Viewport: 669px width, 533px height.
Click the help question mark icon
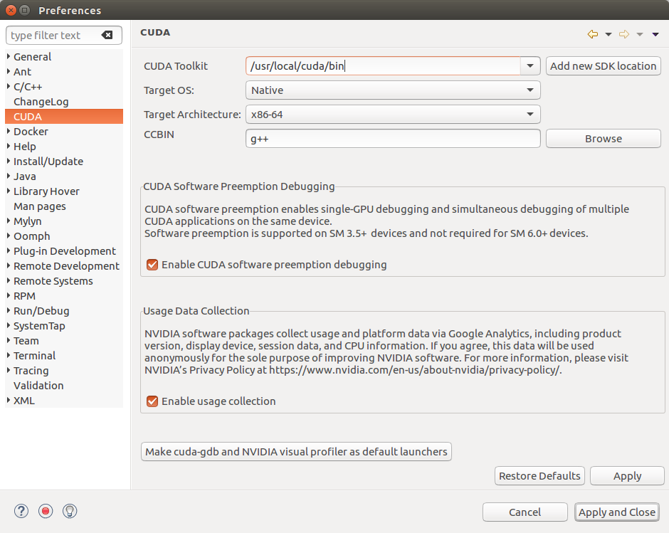[x=21, y=511]
